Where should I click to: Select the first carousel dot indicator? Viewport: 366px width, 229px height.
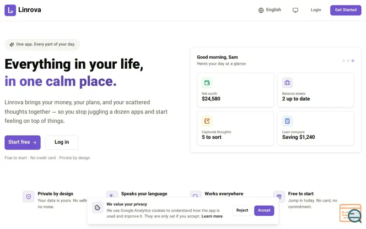coord(344,61)
